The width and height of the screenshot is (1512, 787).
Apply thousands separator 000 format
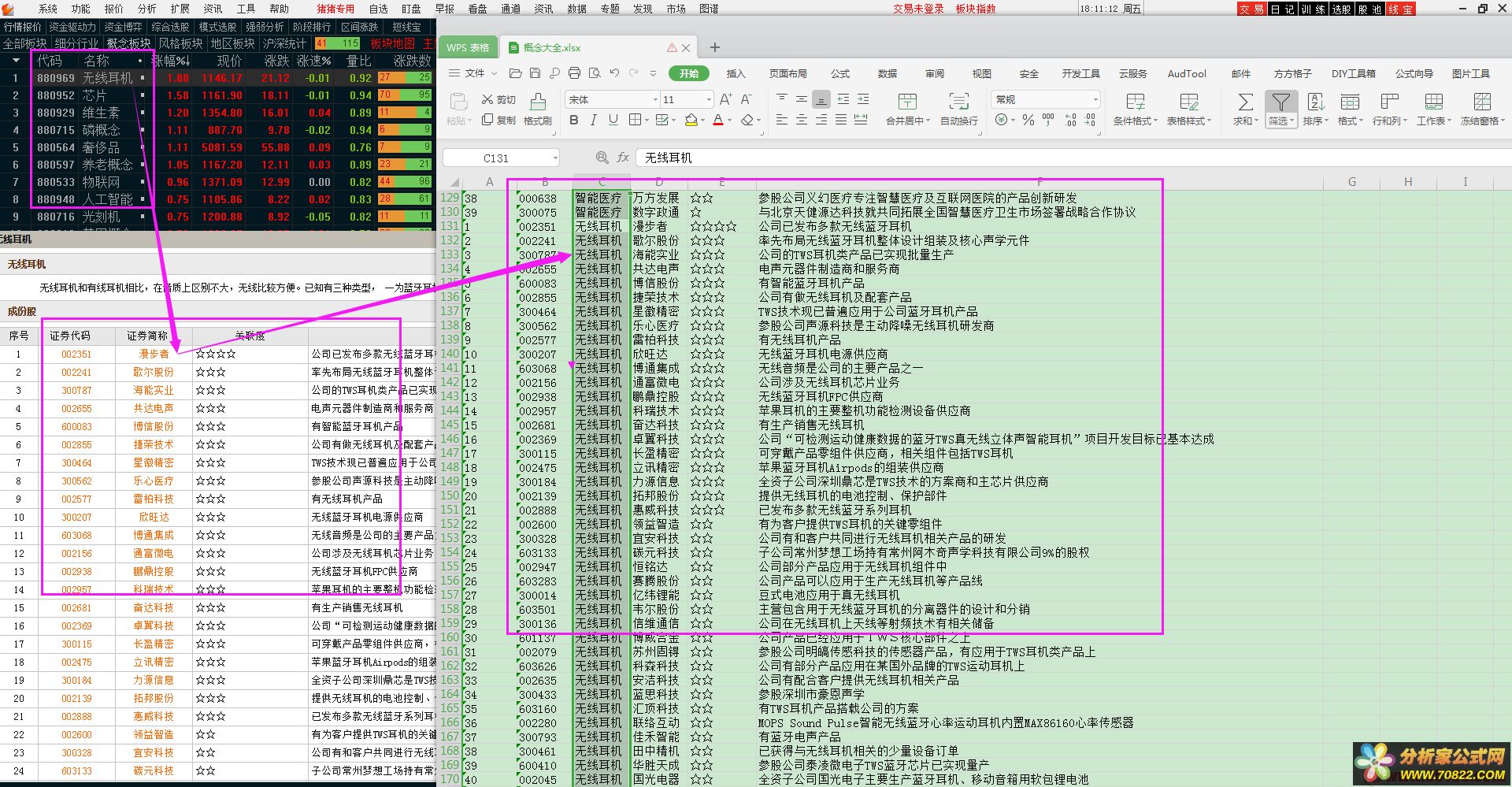tap(1048, 119)
